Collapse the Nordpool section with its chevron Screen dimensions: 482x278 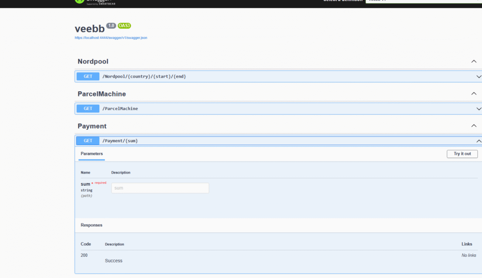tap(474, 62)
